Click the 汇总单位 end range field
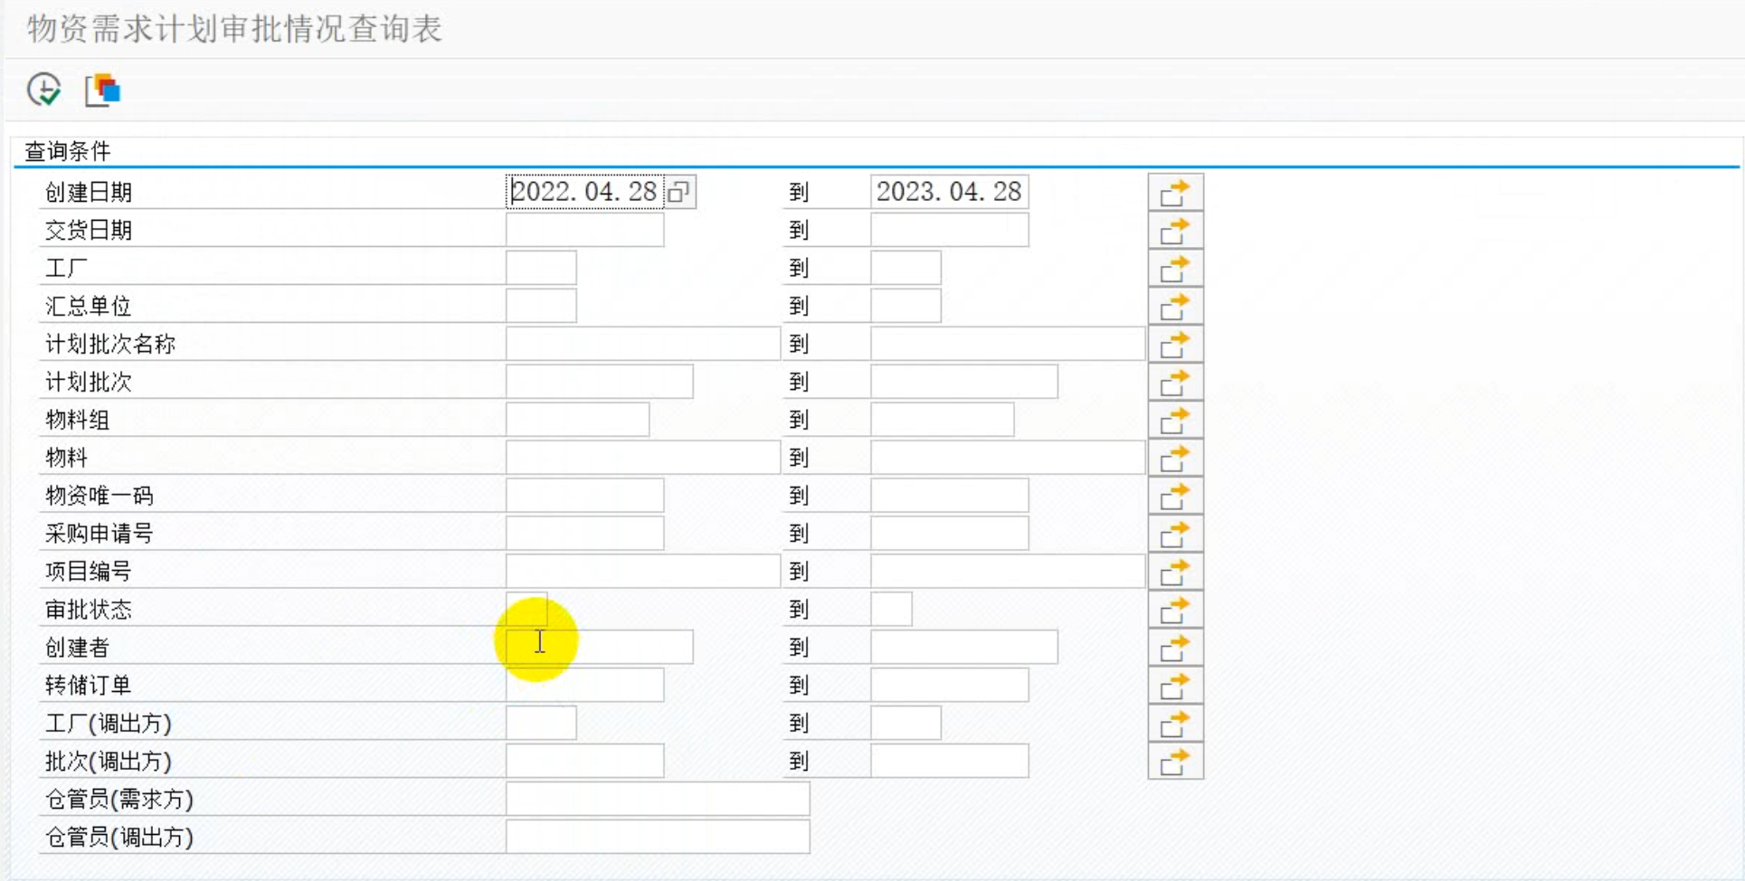Viewport: 1745px width, 881px height. 906,307
